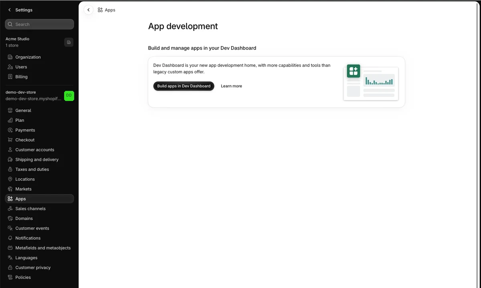Select Metafields and metaobjects label
The width and height of the screenshot is (481, 288).
(x=43, y=248)
